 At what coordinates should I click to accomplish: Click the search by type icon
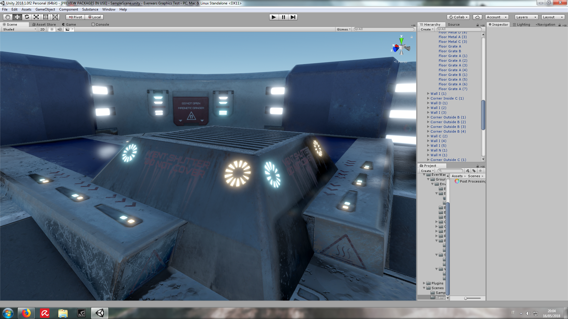pos(467,171)
